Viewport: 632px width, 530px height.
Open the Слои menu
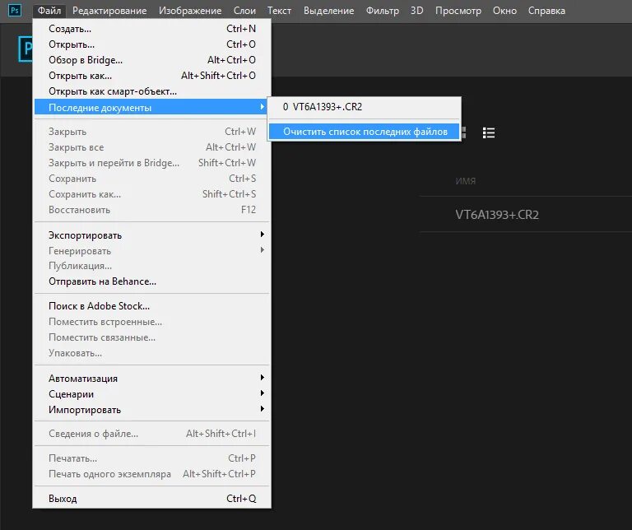[244, 11]
